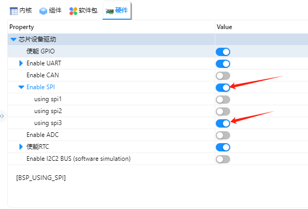The width and height of the screenshot is (308, 209).
Task: Select Enable I2C2 BUS (software simulation) label
Action: [x=79, y=159]
